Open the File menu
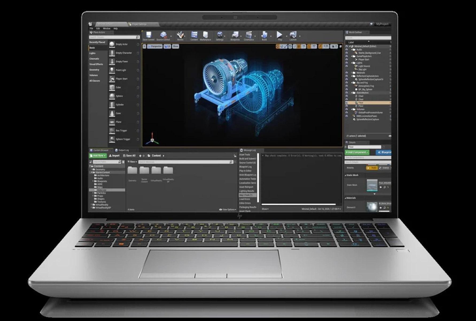 pyautogui.click(x=91, y=28)
